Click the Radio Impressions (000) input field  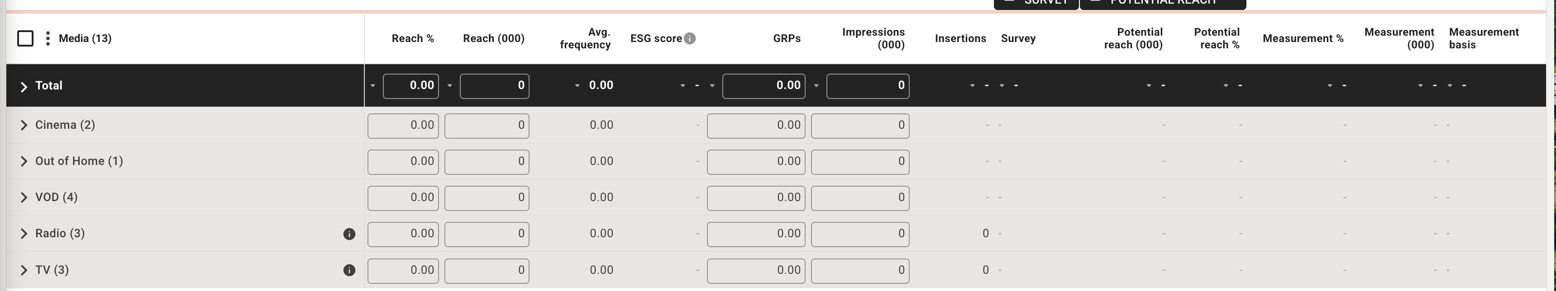(x=859, y=234)
